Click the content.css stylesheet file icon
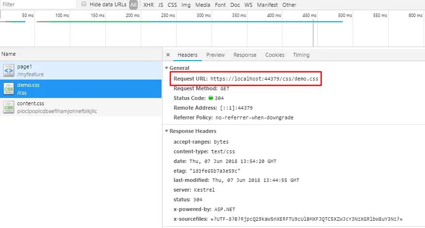The image size is (425, 228). (8, 107)
